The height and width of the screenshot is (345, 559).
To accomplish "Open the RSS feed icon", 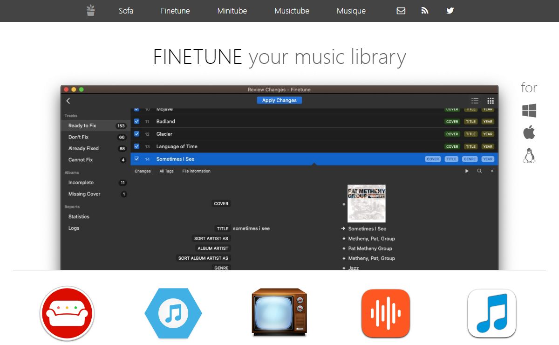I will [425, 11].
